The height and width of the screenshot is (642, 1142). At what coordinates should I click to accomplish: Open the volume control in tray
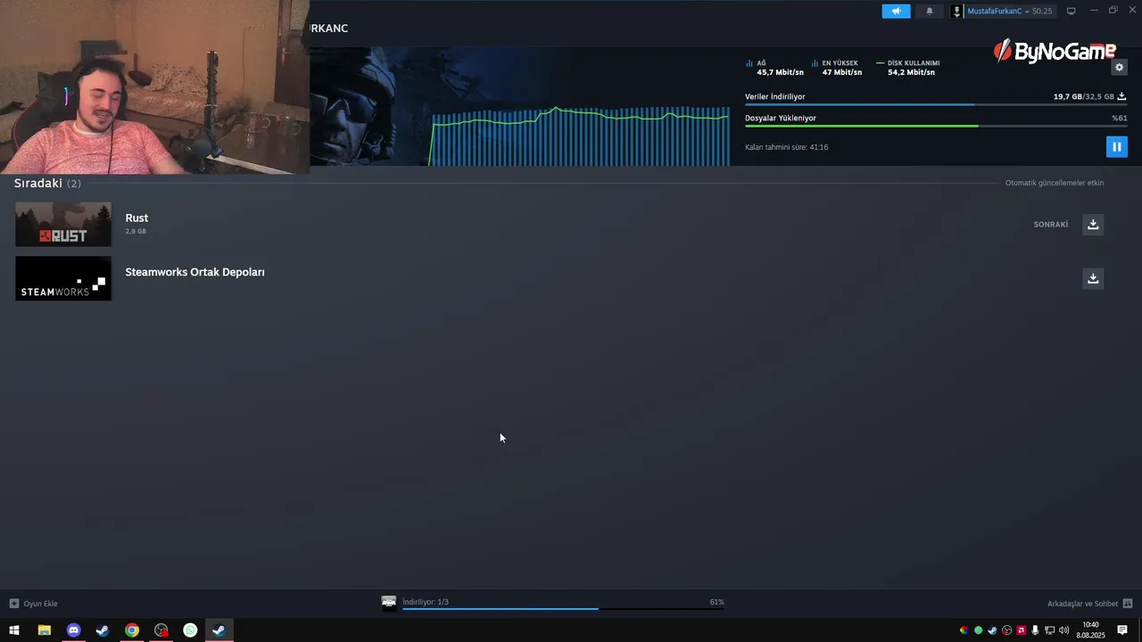(x=1063, y=630)
